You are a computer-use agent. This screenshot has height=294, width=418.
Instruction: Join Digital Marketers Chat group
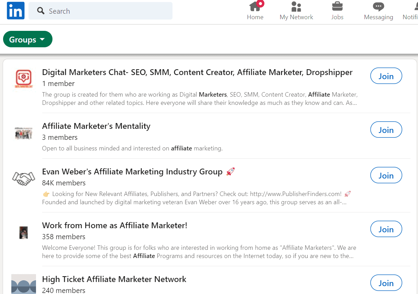(x=386, y=76)
